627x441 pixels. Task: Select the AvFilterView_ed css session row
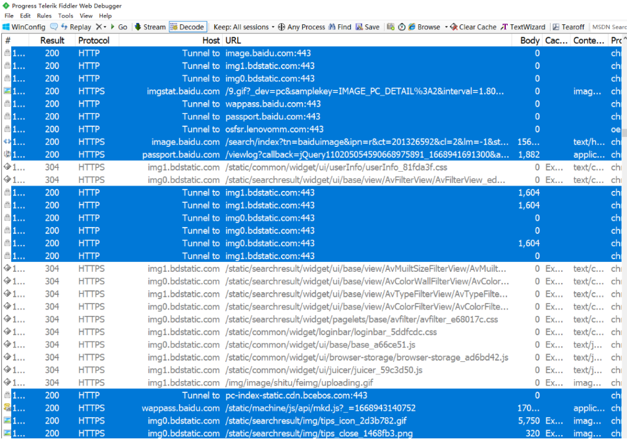coord(312,180)
